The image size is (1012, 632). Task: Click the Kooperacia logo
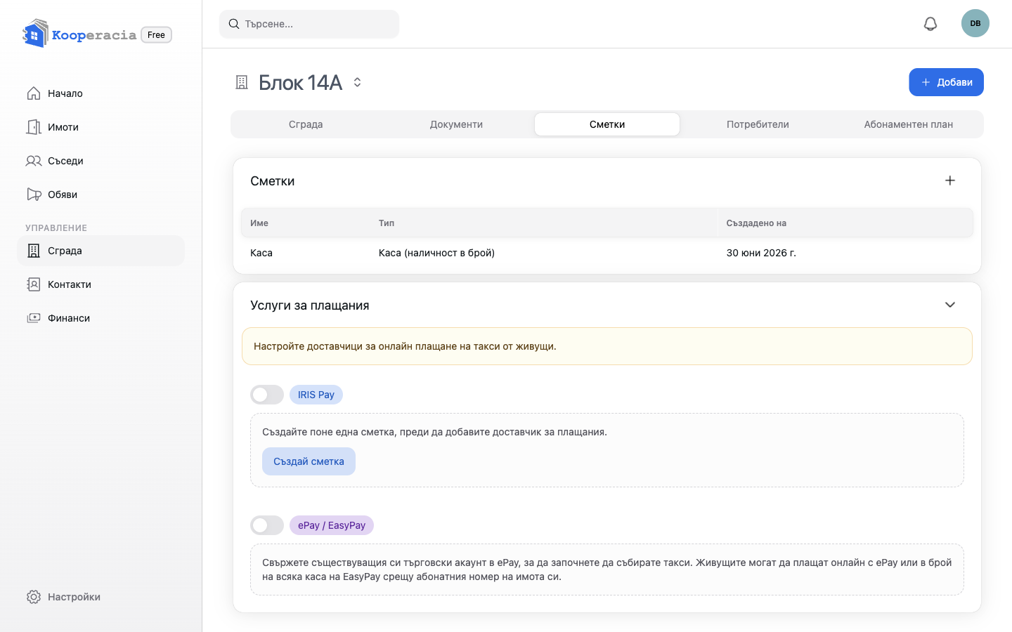pos(79,34)
